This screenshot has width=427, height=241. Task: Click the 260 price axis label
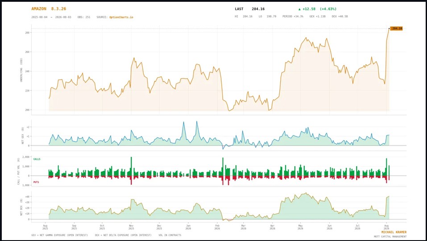27,52
